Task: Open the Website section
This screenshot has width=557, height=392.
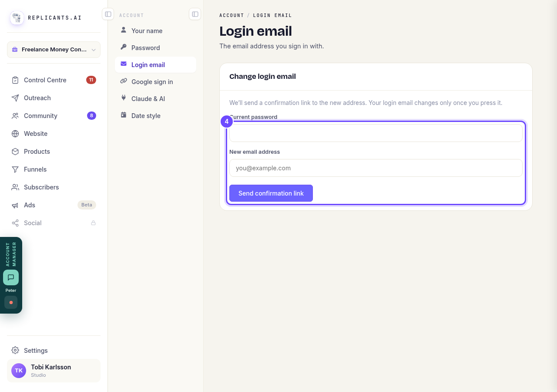Action: tap(54, 134)
